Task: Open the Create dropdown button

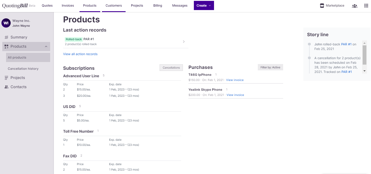Action: [204, 5]
